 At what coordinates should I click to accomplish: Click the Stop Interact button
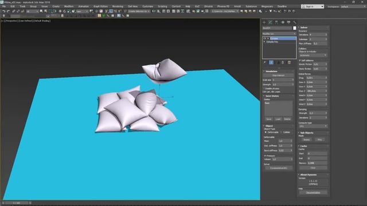click(278, 76)
